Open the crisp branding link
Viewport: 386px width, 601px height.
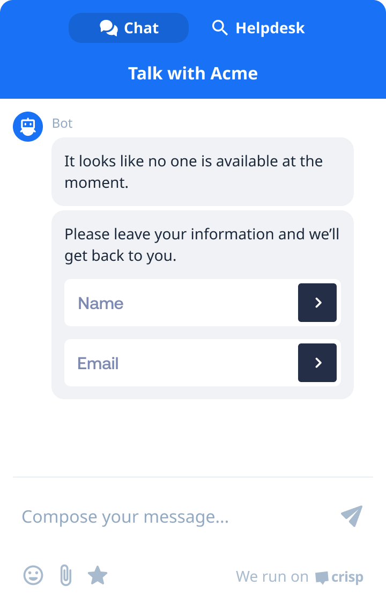click(x=347, y=576)
